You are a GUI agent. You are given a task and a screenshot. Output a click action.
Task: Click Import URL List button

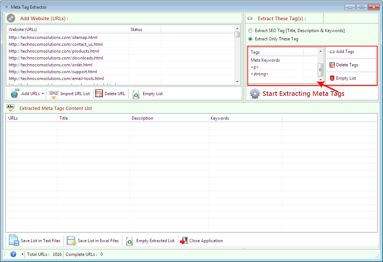69,94
